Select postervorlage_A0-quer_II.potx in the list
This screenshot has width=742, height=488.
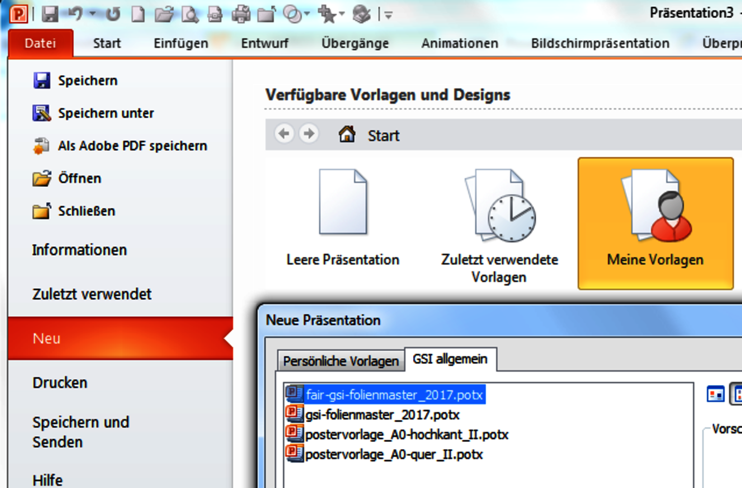pos(394,454)
